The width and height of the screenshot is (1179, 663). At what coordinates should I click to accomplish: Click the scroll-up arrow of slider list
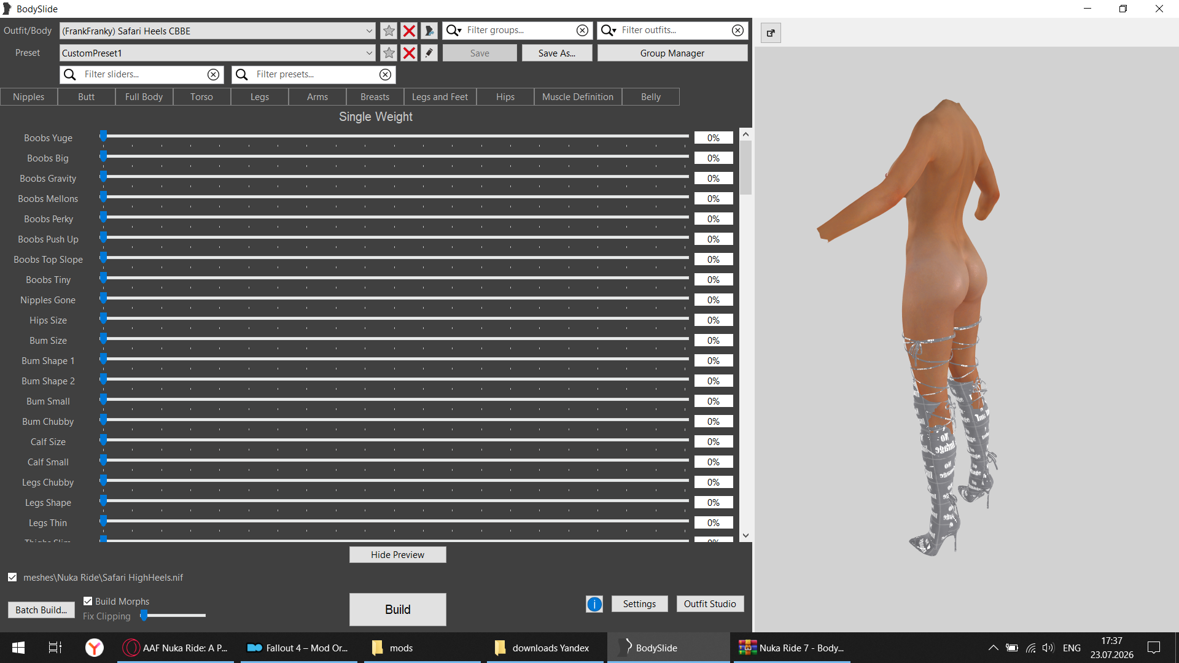click(745, 134)
